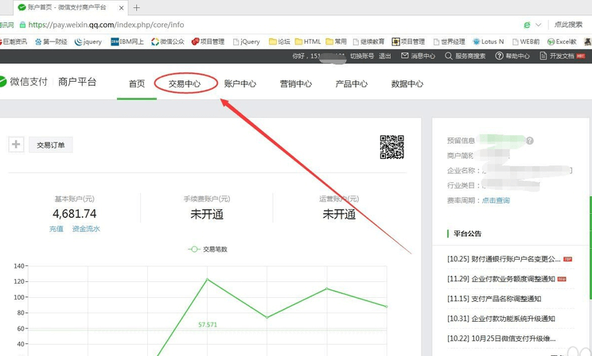Open the IBM网上 bookmark
Screen dimensions: 592x356
pos(127,41)
